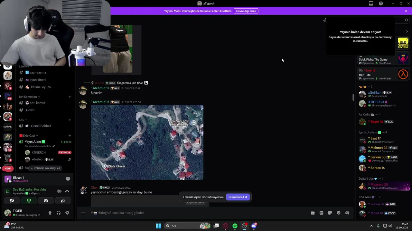
Task: Open the inbox icon in title bar
Action: tap(371, 4)
